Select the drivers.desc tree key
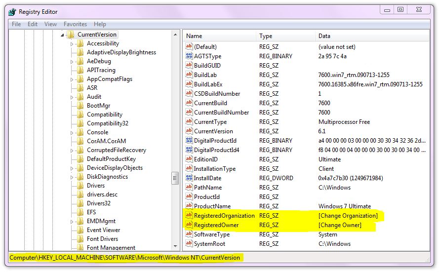Image resolution: width=439 pixels, height=272 pixels. click(102, 194)
